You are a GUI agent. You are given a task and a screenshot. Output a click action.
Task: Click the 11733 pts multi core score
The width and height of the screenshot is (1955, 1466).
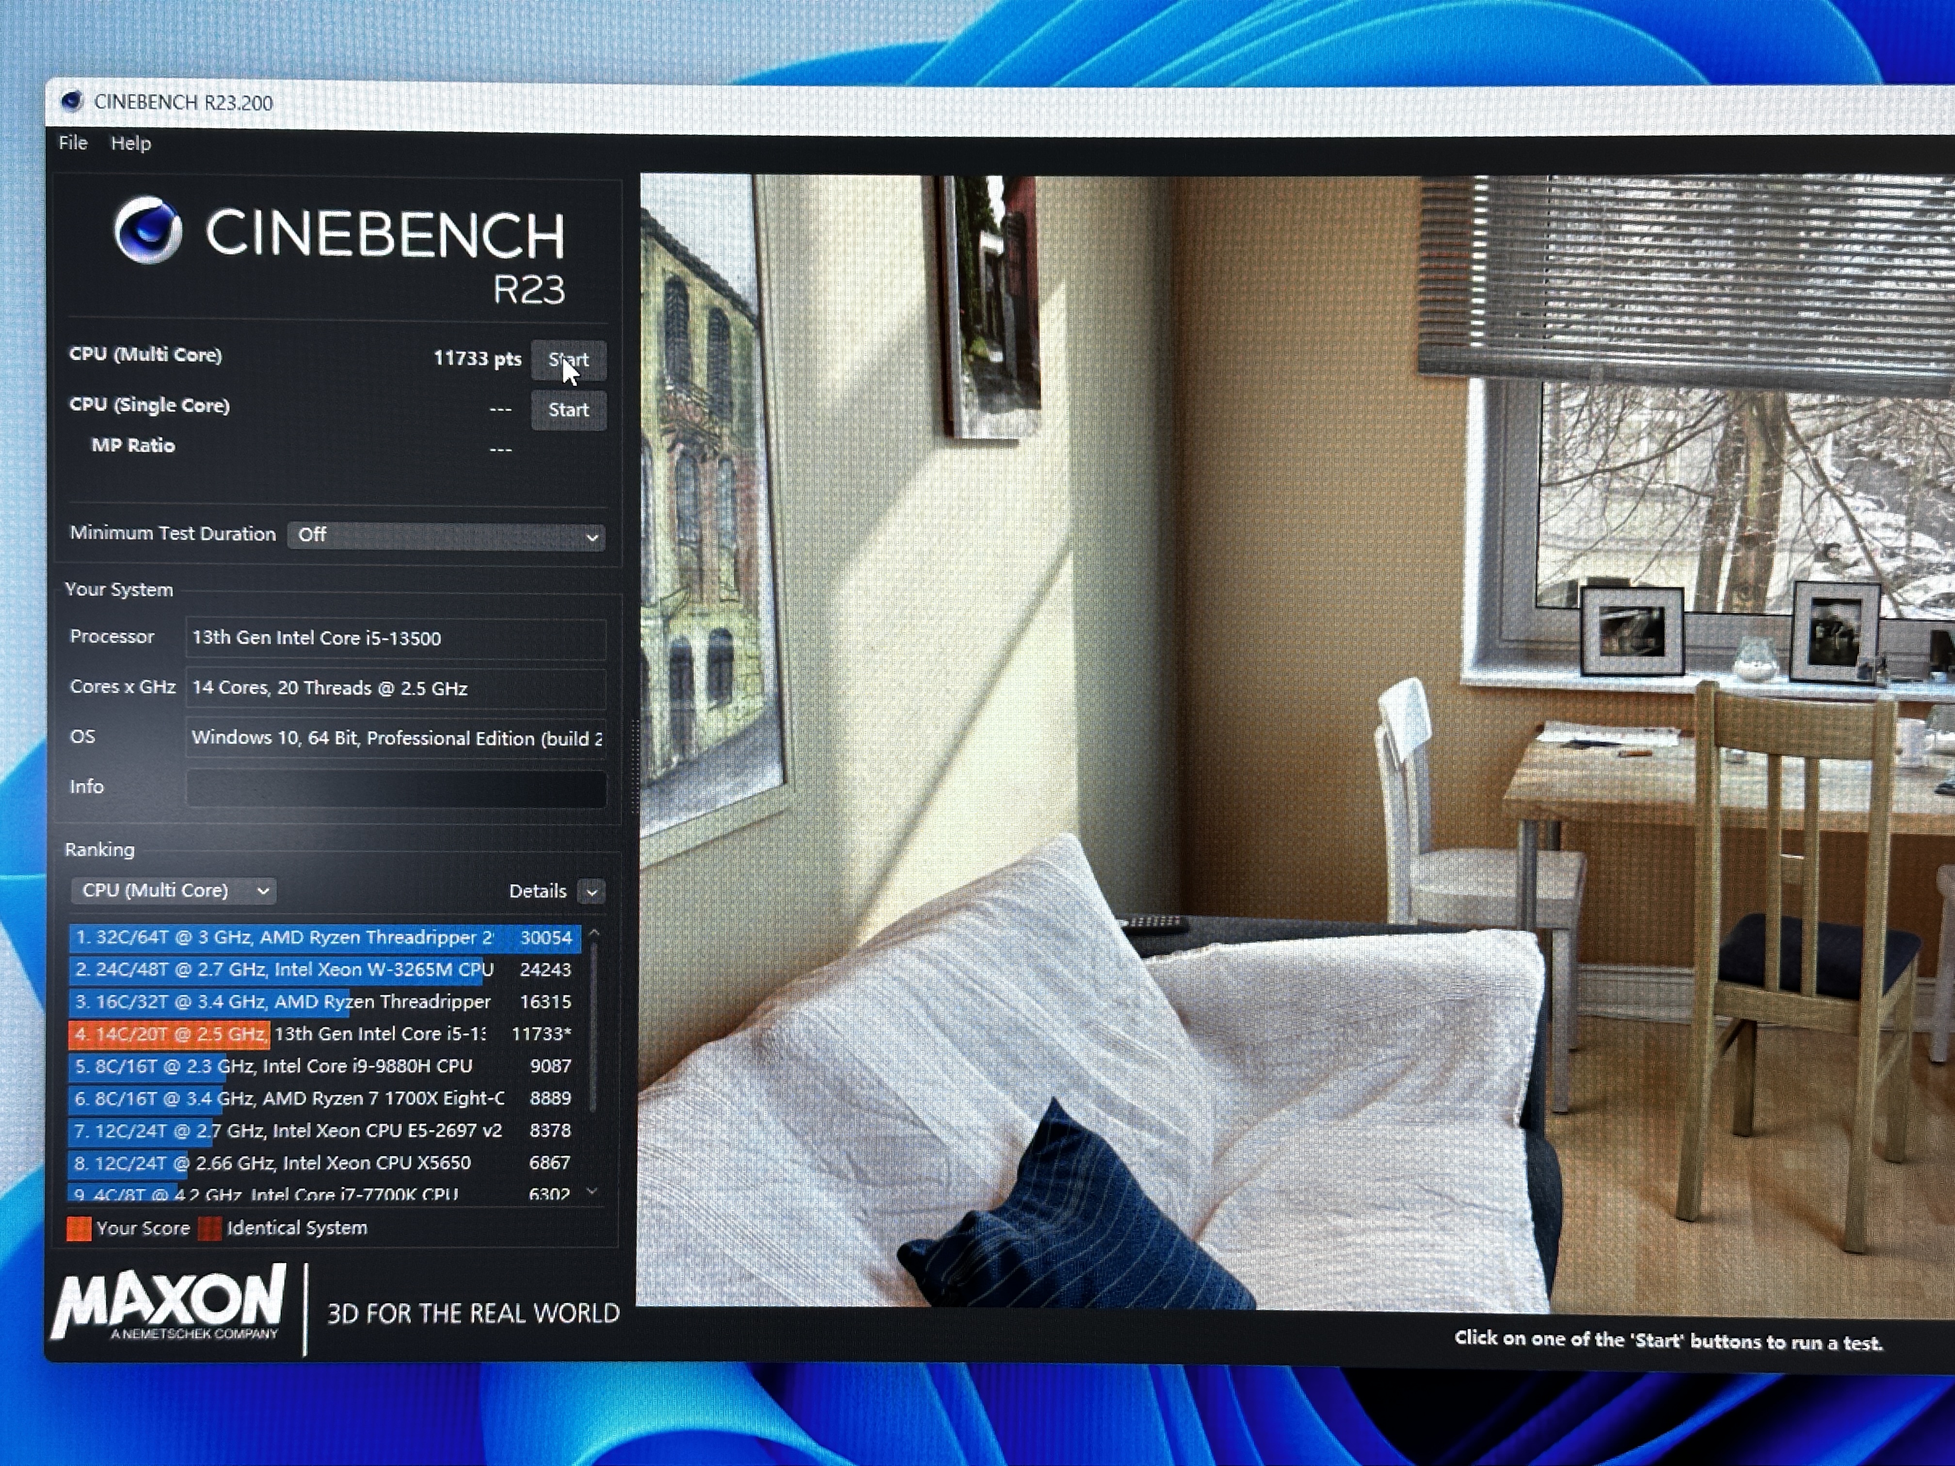pyautogui.click(x=477, y=359)
